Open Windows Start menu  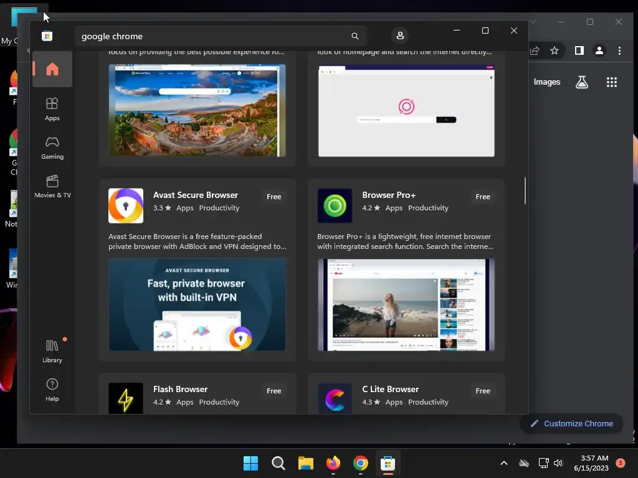(x=250, y=463)
